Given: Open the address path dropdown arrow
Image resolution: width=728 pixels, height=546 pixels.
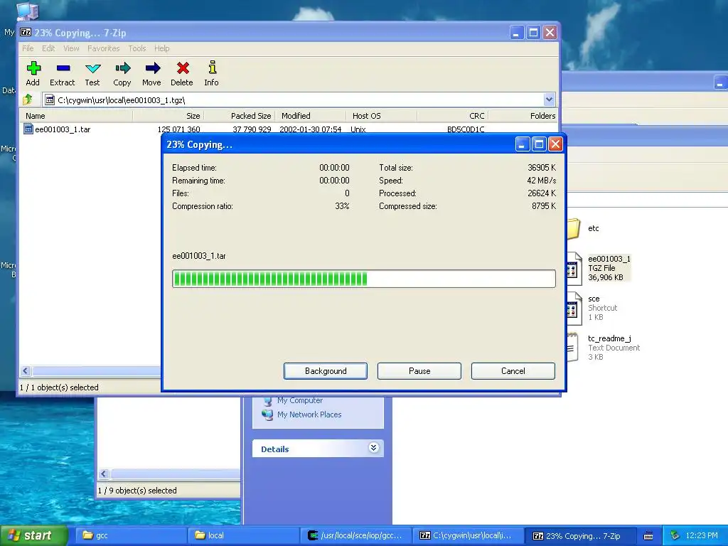Looking at the screenshot, I should [550, 100].
